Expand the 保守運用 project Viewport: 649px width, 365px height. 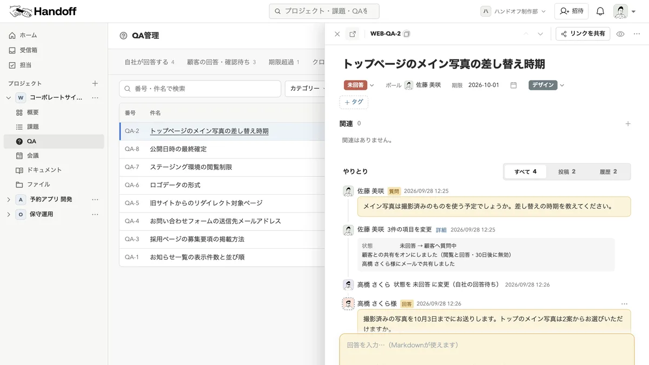[x=8, y=214]
